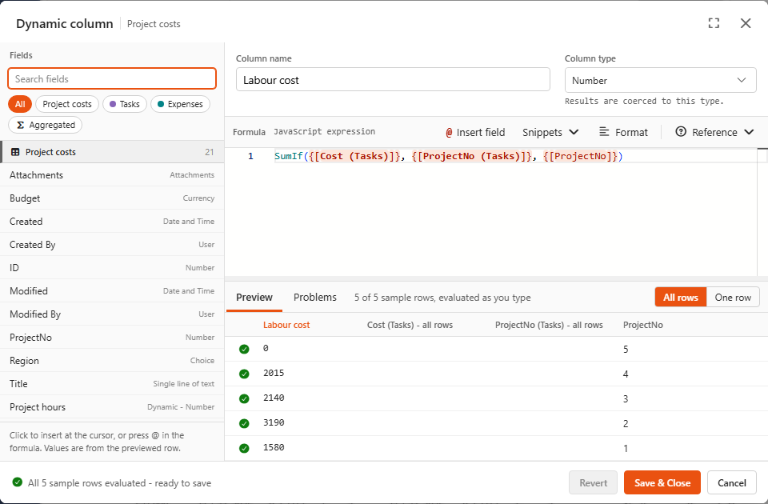Format the formula code
768x504 pixels.
[x=623, y=132]
